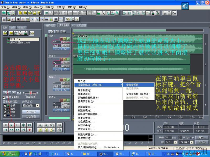Arm track 2 for recording with R
Viewport: 210px width, 157px height.
[61, 59]
